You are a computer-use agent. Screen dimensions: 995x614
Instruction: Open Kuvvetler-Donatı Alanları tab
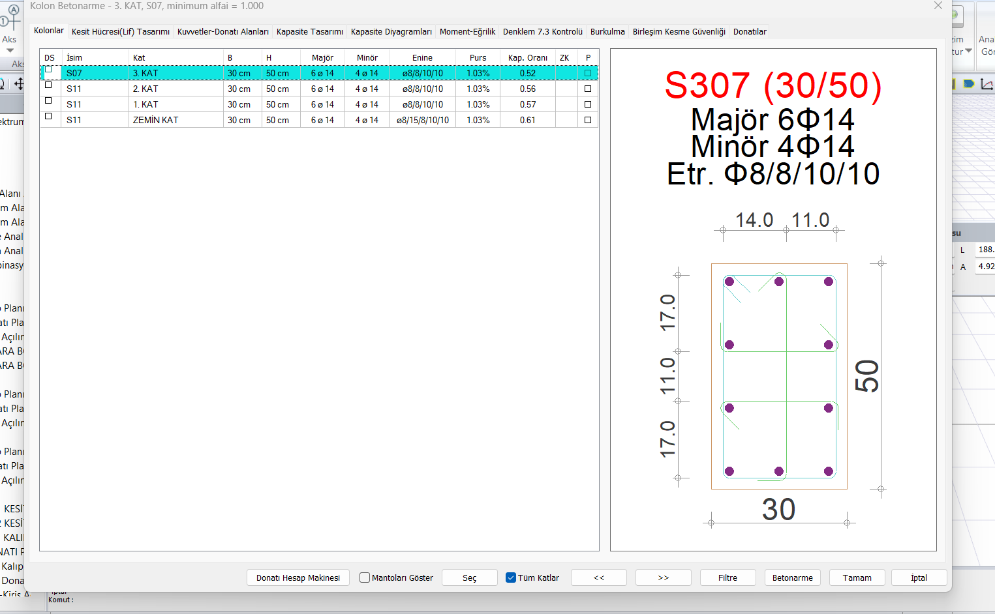coord(223,31)
